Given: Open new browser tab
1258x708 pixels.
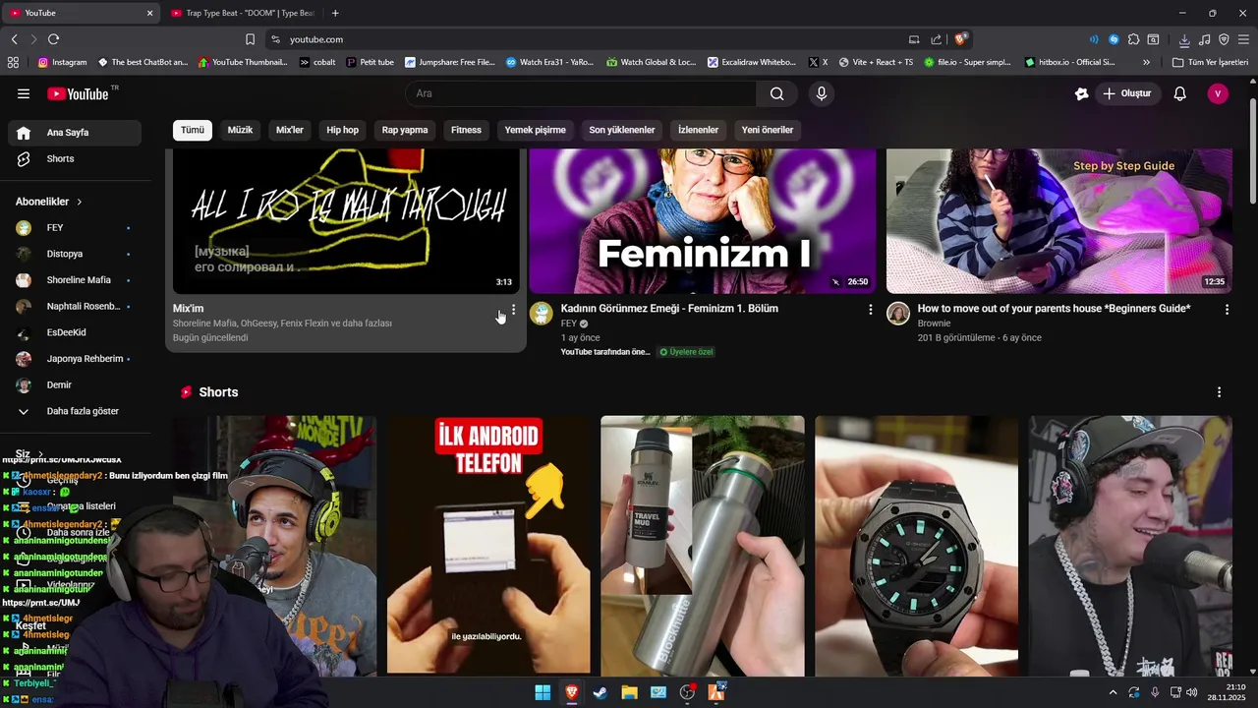Looking at the screenshot, I should (335, 13).
